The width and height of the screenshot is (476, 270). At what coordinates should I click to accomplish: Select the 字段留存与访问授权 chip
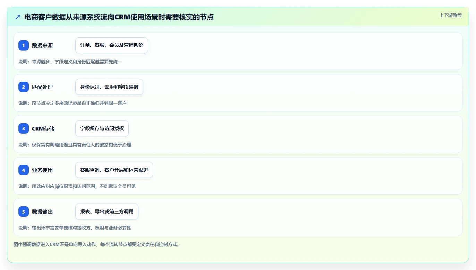pos(102,128)
